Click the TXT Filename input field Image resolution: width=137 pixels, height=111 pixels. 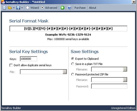click(107, 69)
